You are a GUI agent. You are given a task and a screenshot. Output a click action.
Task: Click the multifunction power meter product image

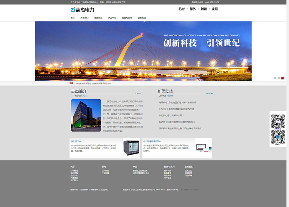click(131, 148)
